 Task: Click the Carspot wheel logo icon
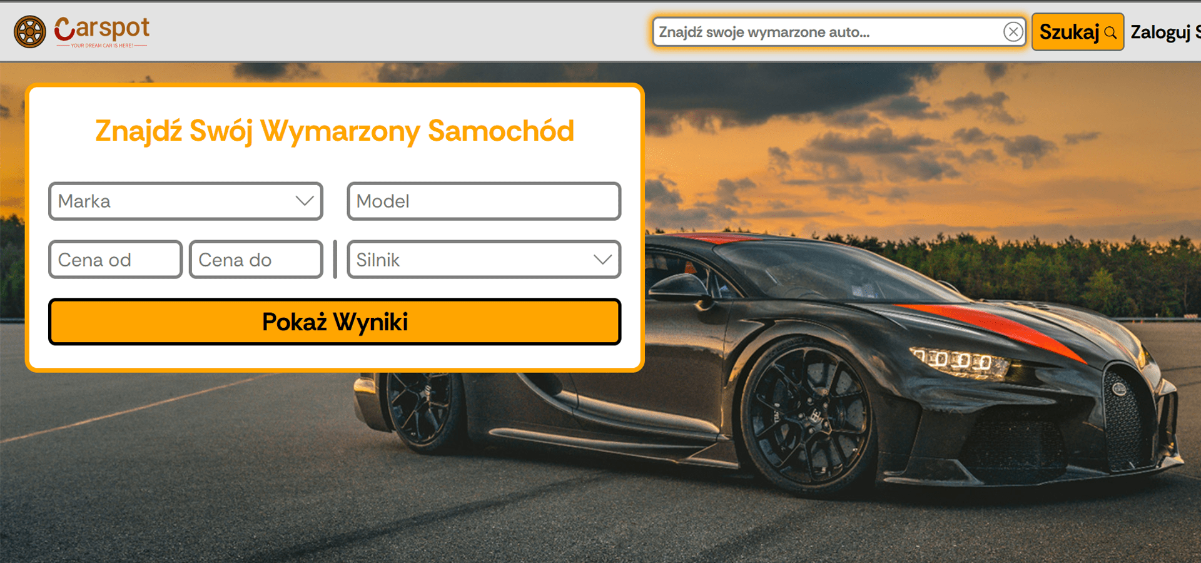click(30, 32)
